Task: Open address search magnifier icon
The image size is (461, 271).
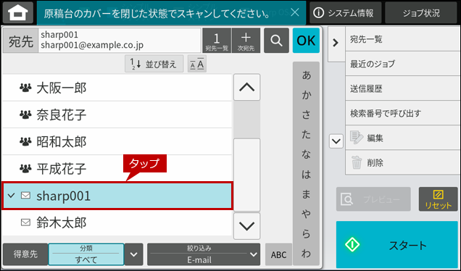Action: click(x=276, y=41)
